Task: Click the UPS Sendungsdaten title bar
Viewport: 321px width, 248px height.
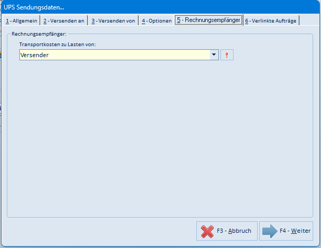Action: click(x=160, y=7)
